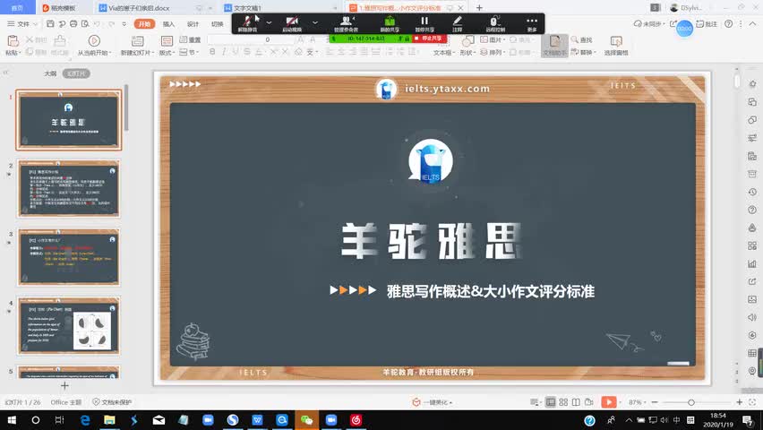Click the New Slide icon
763x430 pixels.
[x=138, y=41]
